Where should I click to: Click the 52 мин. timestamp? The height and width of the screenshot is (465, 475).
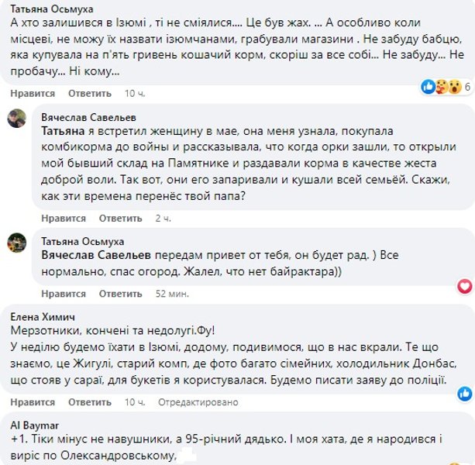pos(172,294)
